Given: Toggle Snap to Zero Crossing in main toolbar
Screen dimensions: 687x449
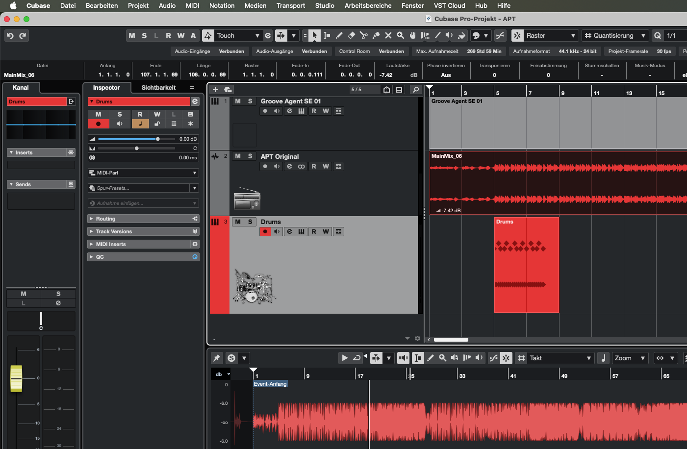Looking at the screenshot, I should pyautogui.click(x=500, y=35).
